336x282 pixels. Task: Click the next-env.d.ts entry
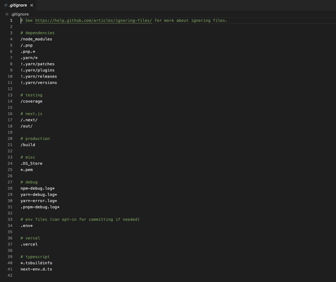point(36,269)
